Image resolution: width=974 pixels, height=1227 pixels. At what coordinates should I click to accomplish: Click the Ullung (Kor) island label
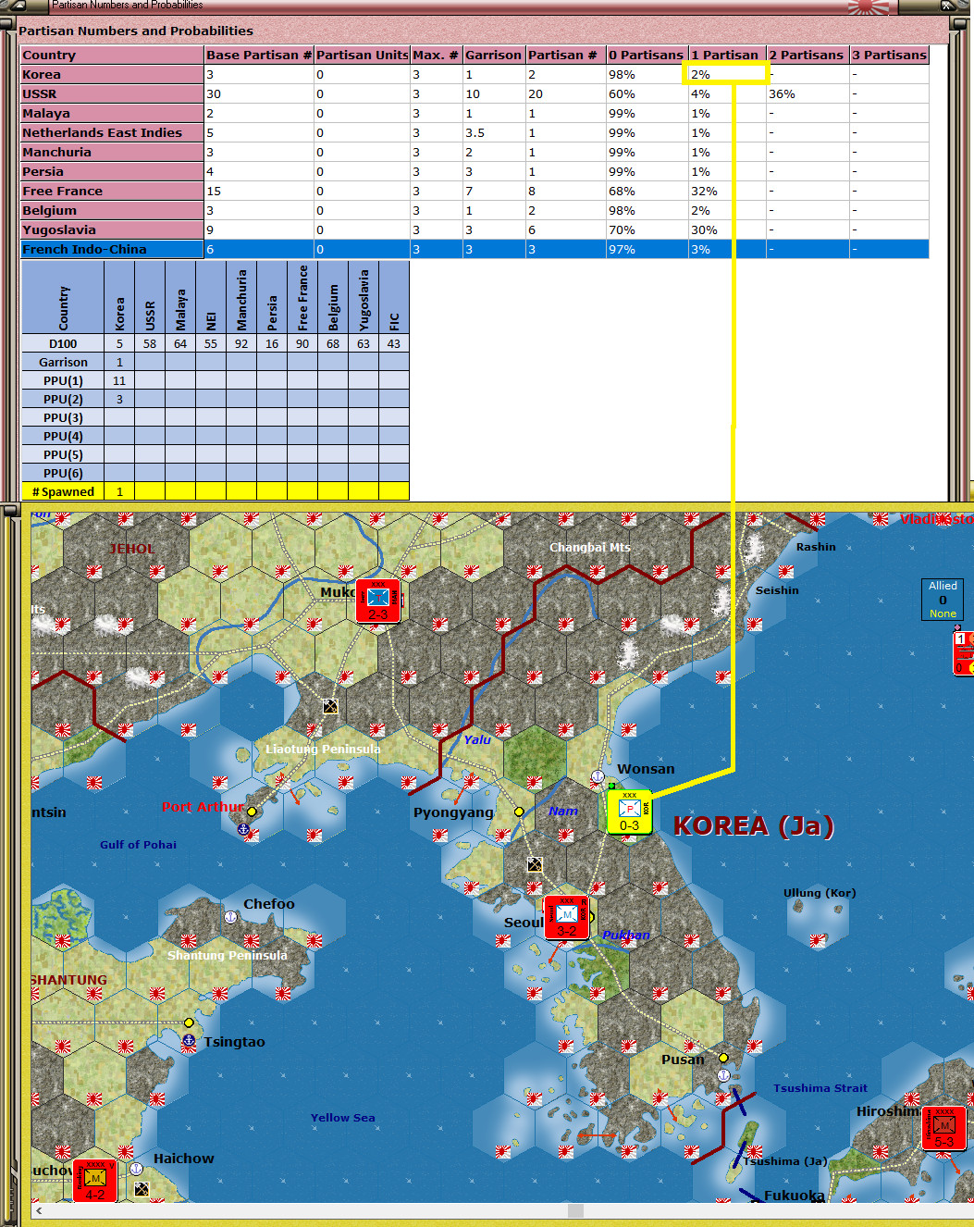(x=820, y=893)
